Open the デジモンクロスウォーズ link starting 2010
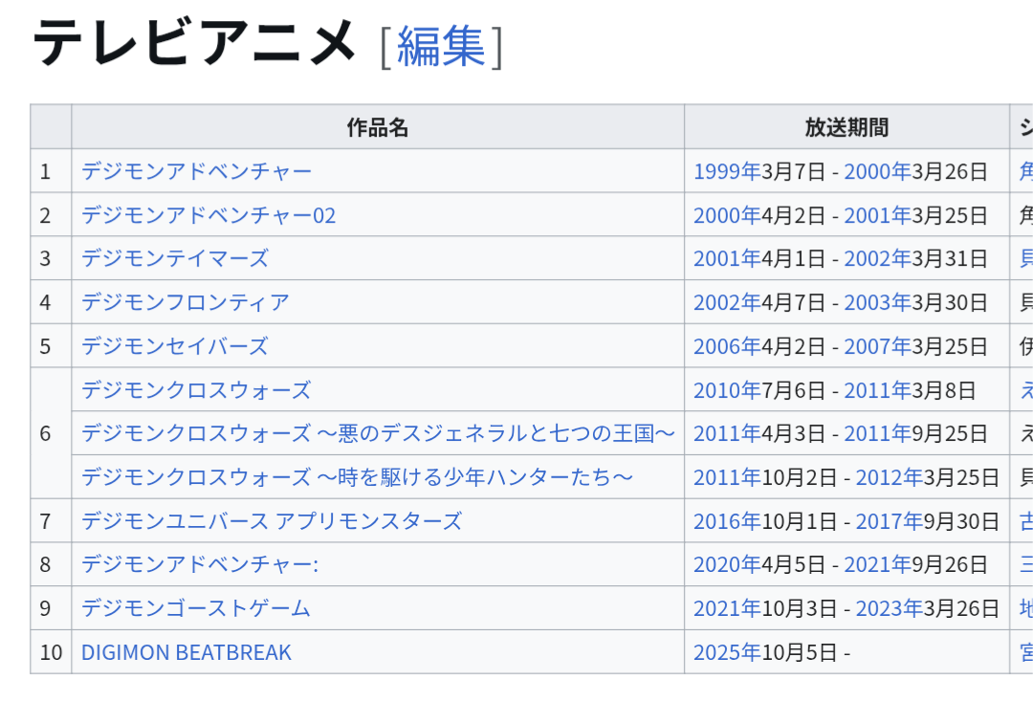Image resolution: width=1033 pixels, height=702 pixels. coord(196,390)
